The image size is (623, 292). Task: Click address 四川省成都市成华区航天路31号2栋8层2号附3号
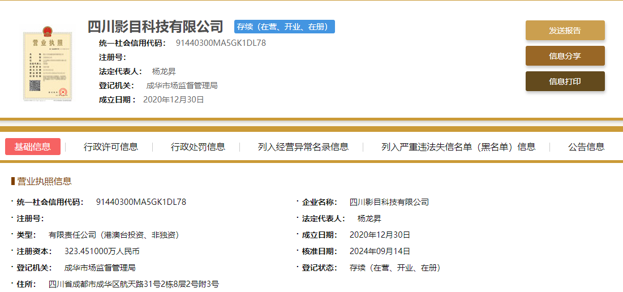click(134, 284)
